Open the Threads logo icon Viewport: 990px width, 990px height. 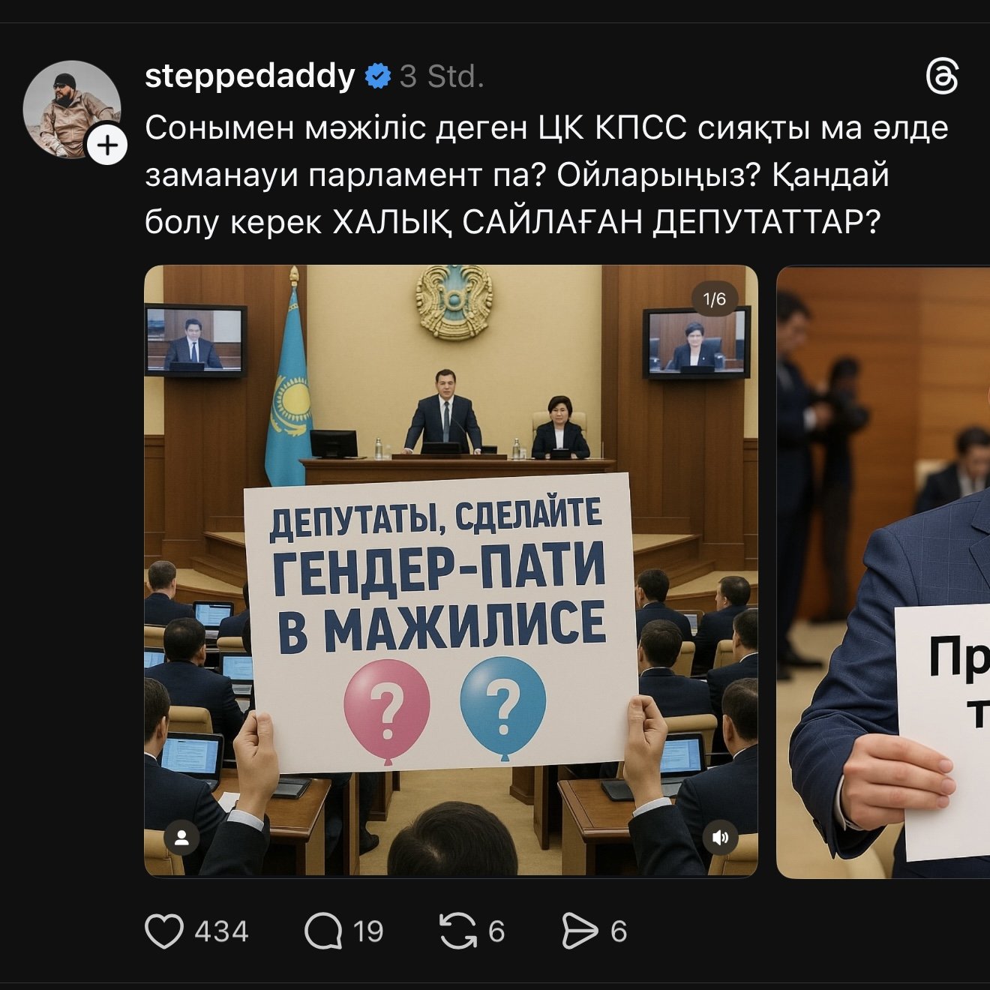[x=942, y=77]
